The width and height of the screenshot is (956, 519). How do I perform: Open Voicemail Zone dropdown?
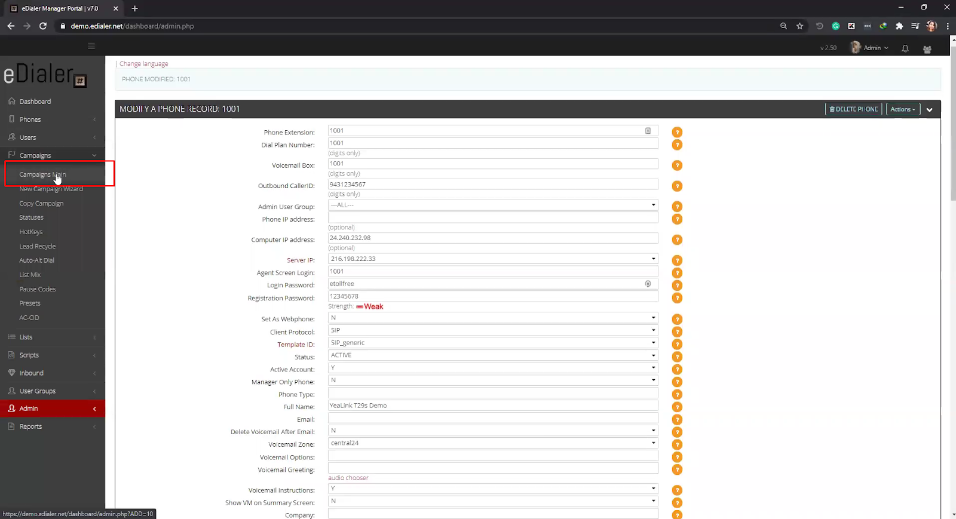pyautogui.click(x=493, y=443)
